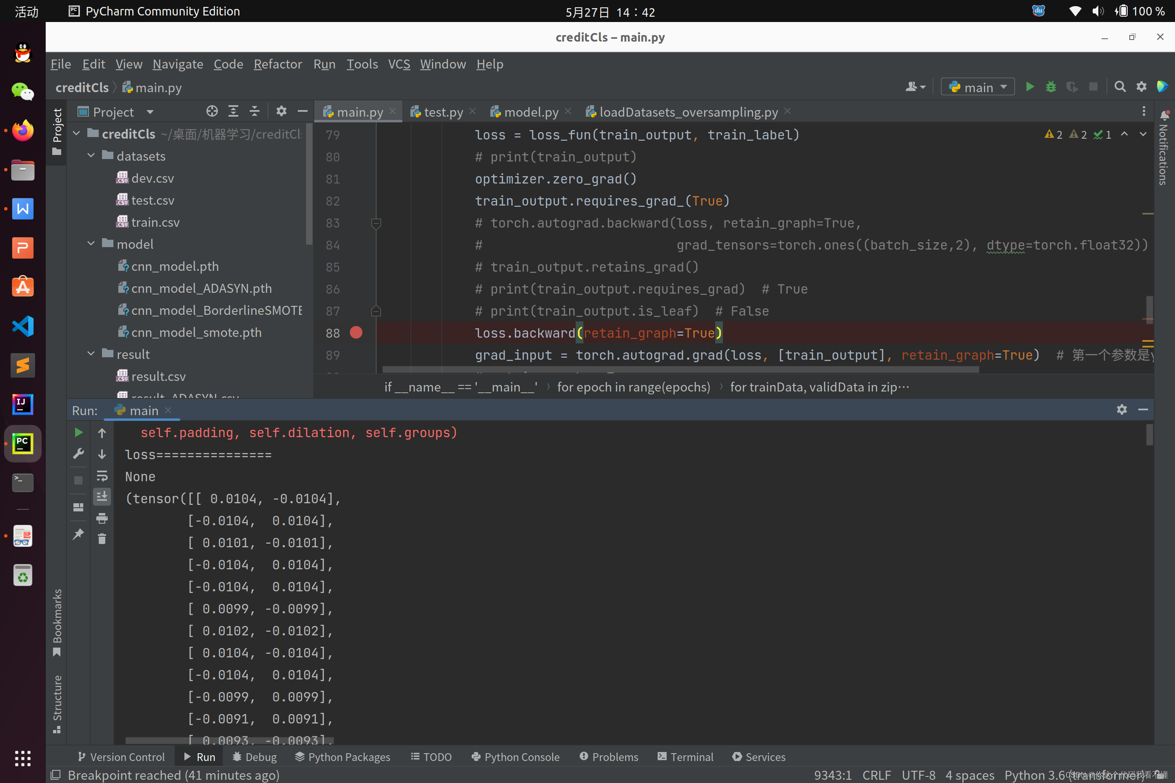
Task: Run the main configuration with green play icon
Action: pos(1030,87)
